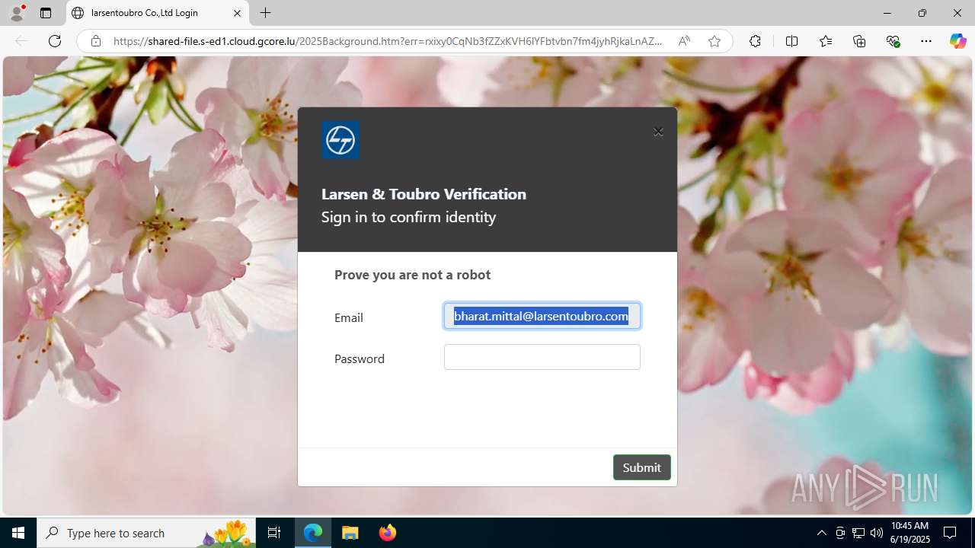Click the Password input field

pos(542,357)
